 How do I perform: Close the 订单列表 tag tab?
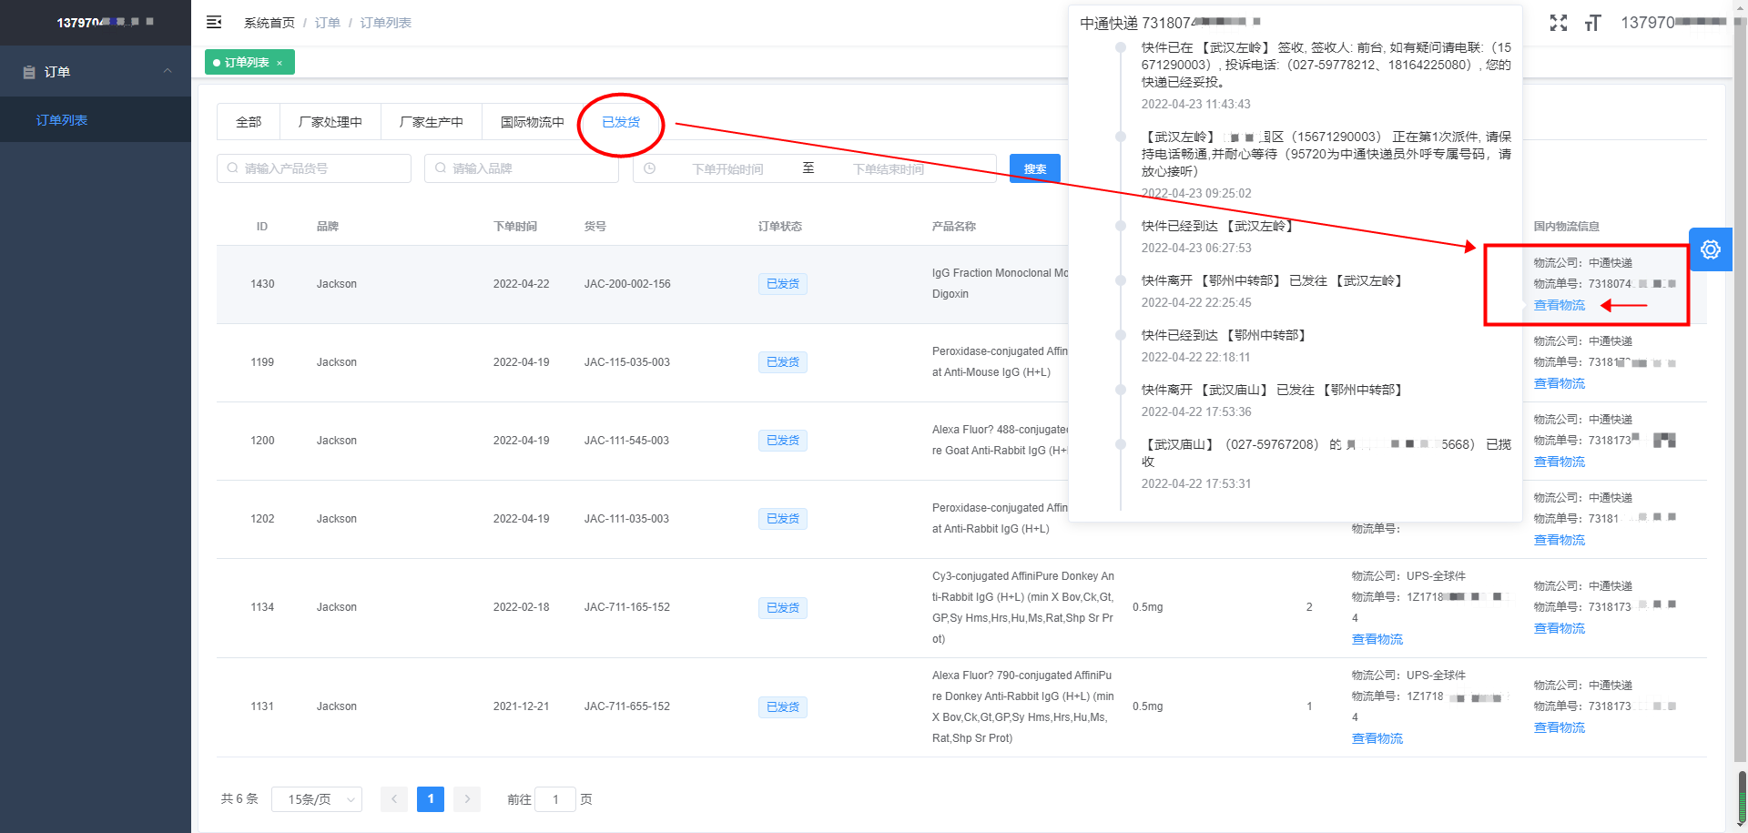279,63
